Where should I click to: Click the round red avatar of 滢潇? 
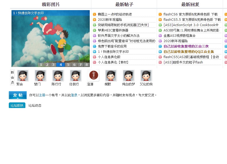93,75
